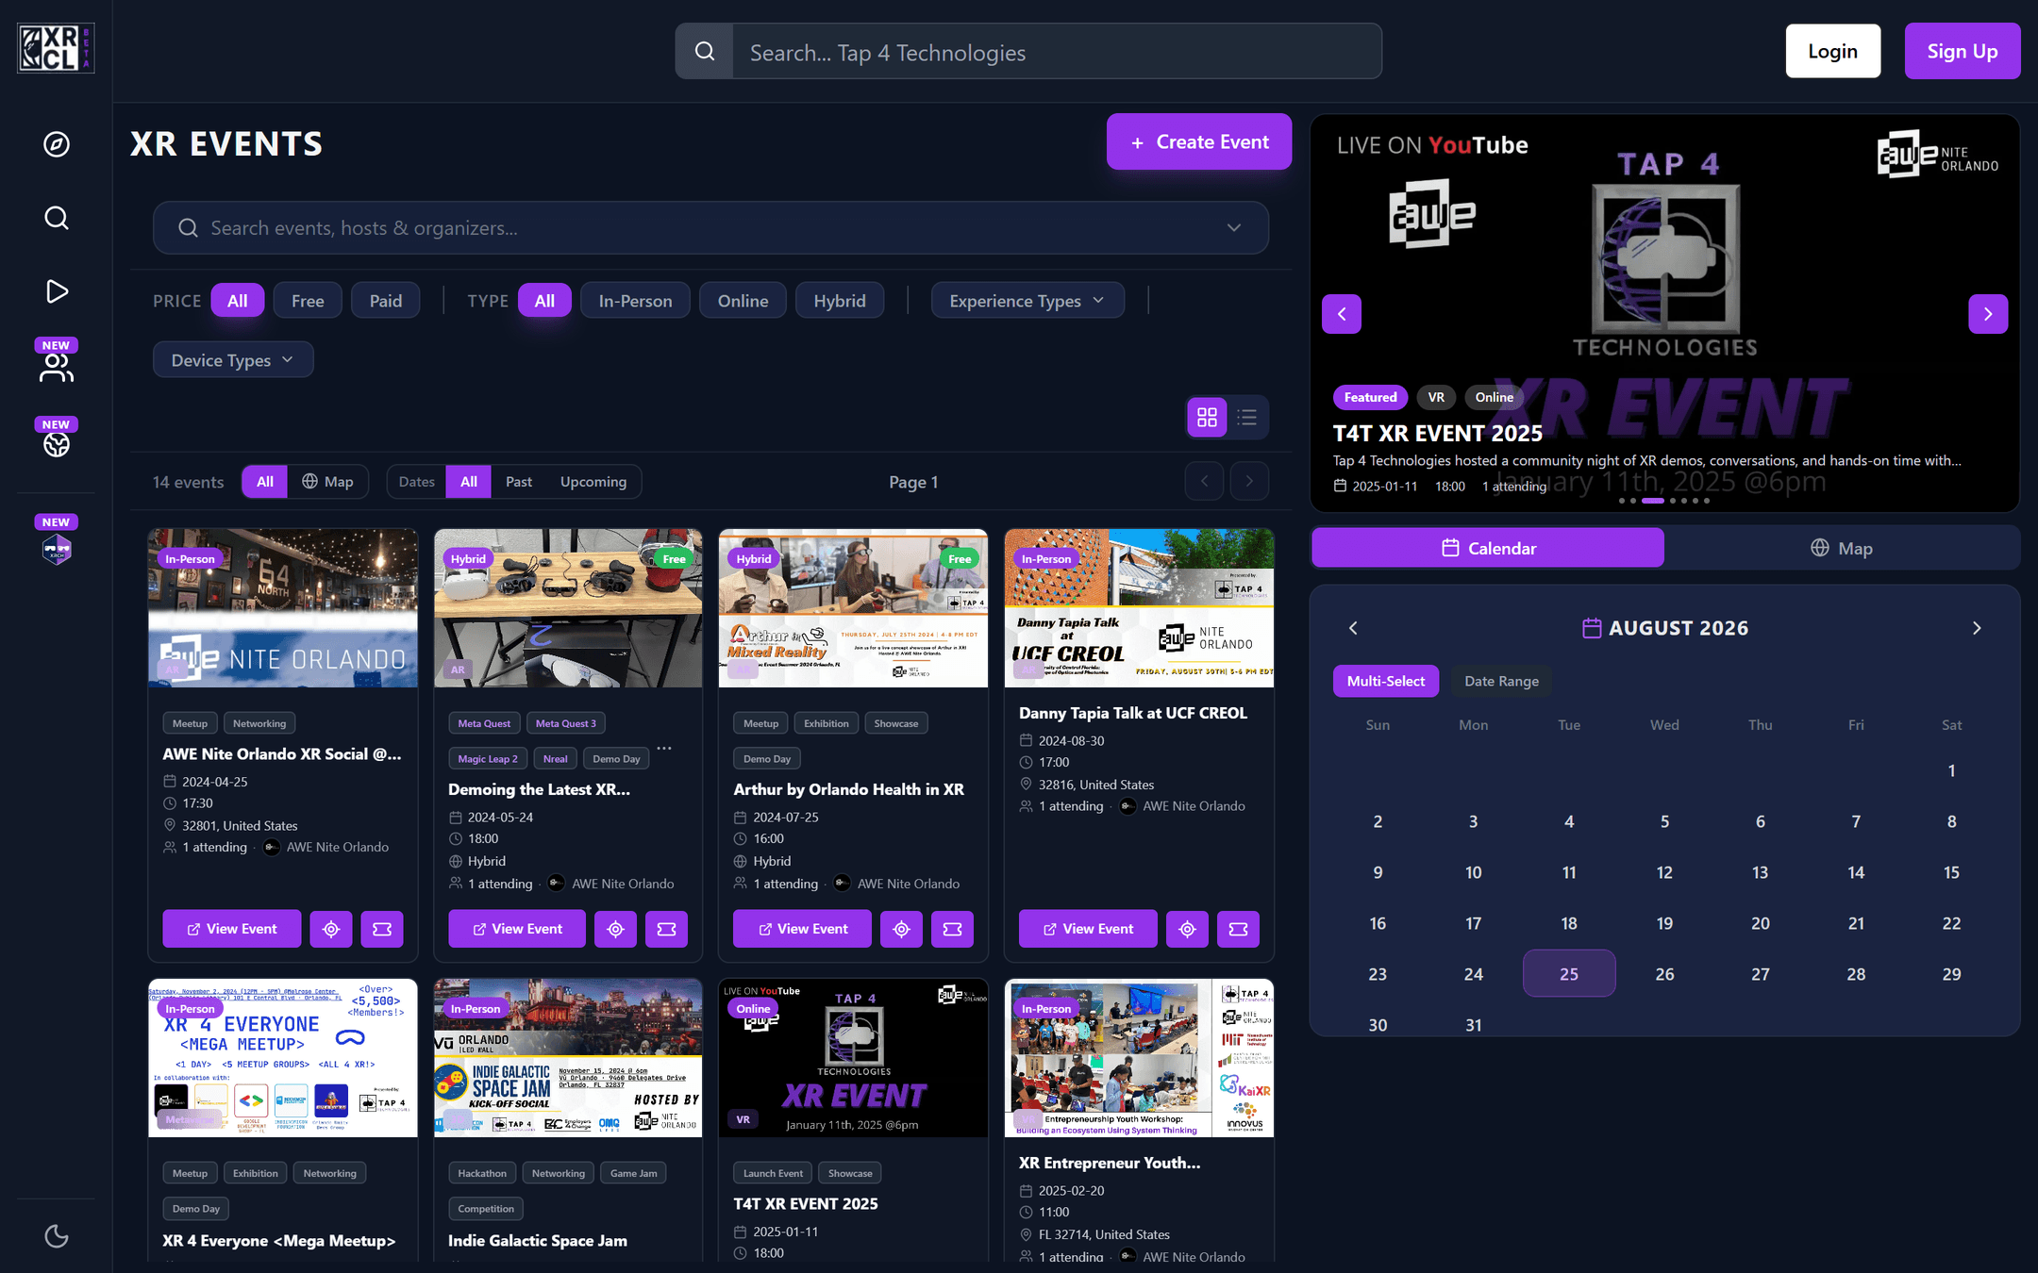Filter type to Online
2038x1273 pixels.
(x=743, y=301)
